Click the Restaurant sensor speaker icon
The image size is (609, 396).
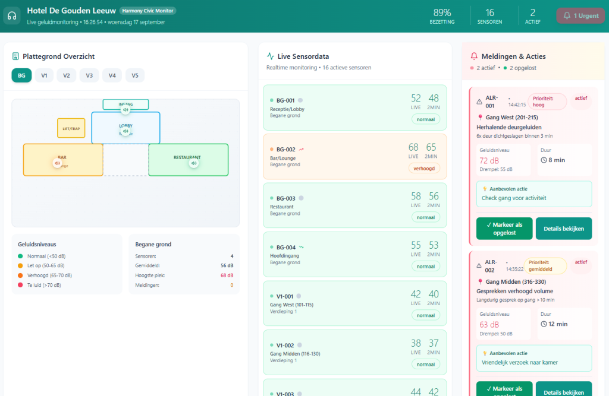[193, 163]
